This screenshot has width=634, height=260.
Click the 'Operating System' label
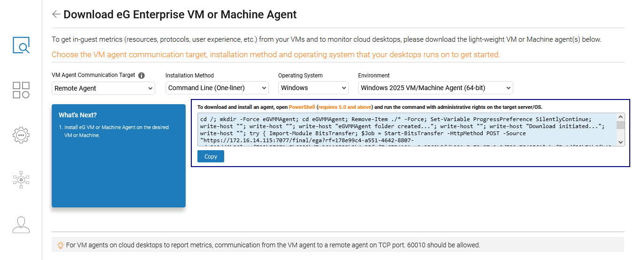point(300,75)
